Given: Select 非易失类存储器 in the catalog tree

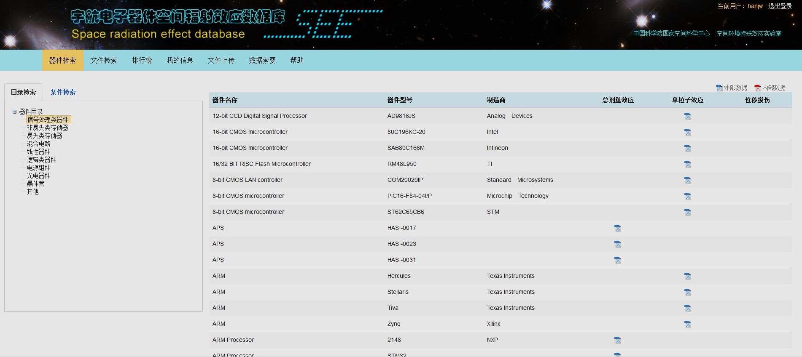Looking at the screenshot, I should pos(47,128).
